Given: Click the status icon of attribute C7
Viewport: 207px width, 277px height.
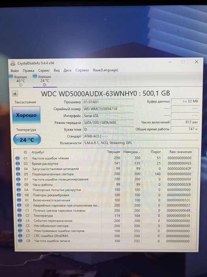Looking at the screenshot, I should coord(20,236).
